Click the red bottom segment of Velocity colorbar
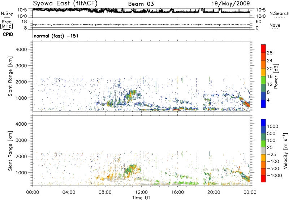The height and width of the screenshot is (200, 289). [263, 179]
